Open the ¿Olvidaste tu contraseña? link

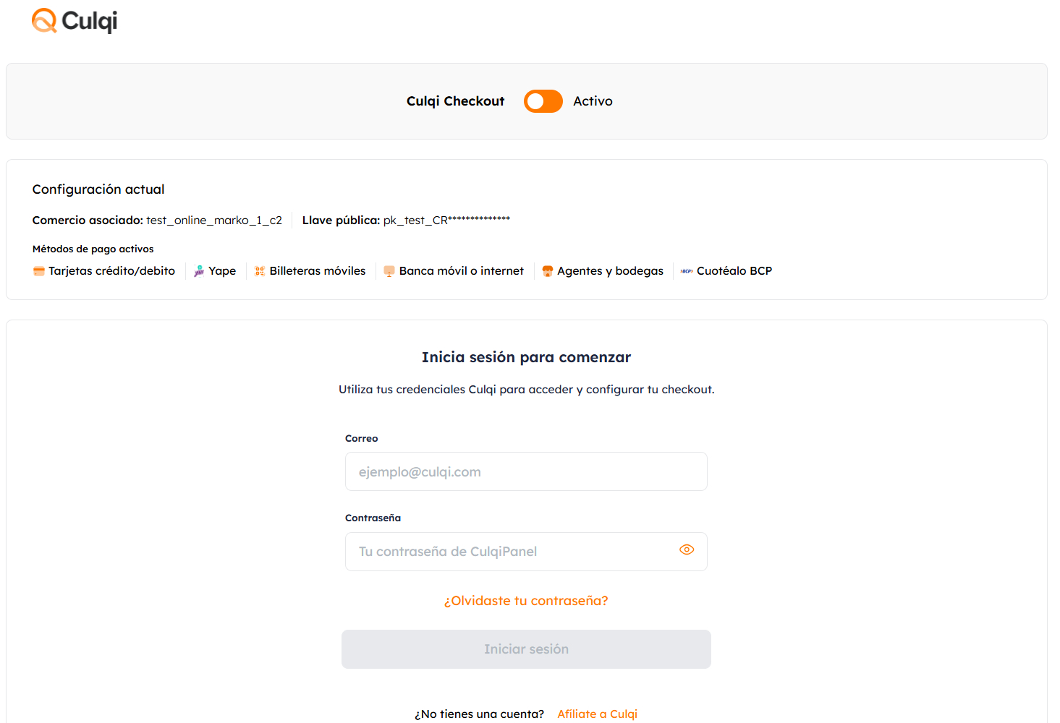pyautogui.click(x=526, y=600)
